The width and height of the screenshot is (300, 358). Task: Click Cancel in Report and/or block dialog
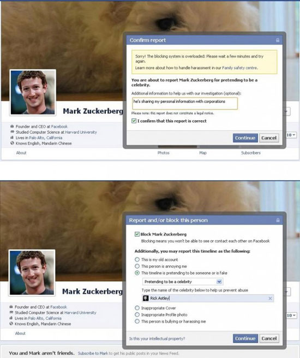pos(269,338)
